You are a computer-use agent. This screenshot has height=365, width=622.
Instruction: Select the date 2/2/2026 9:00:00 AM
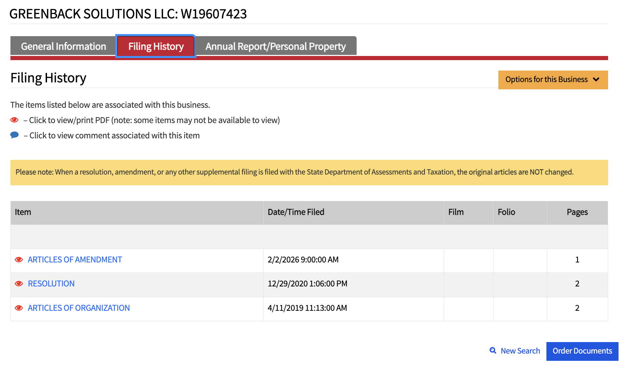click(303, 260)
